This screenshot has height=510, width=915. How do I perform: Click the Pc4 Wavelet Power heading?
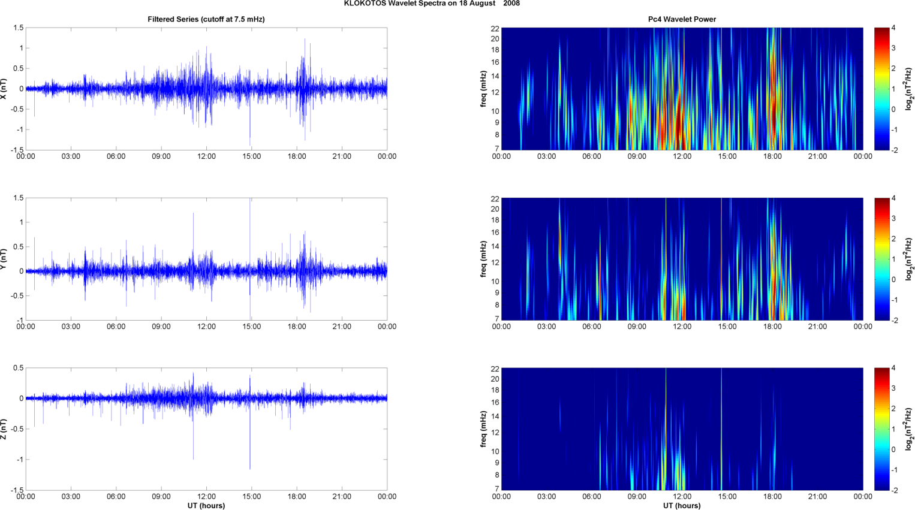682,19
